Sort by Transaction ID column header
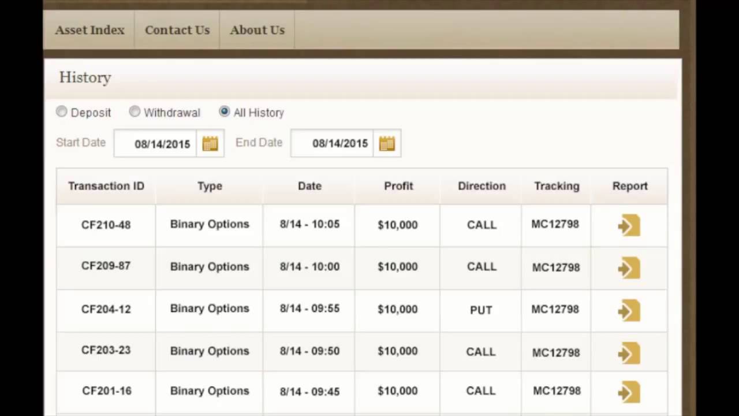The height and width of the screenshot is (416, 739). click(106, 186)
